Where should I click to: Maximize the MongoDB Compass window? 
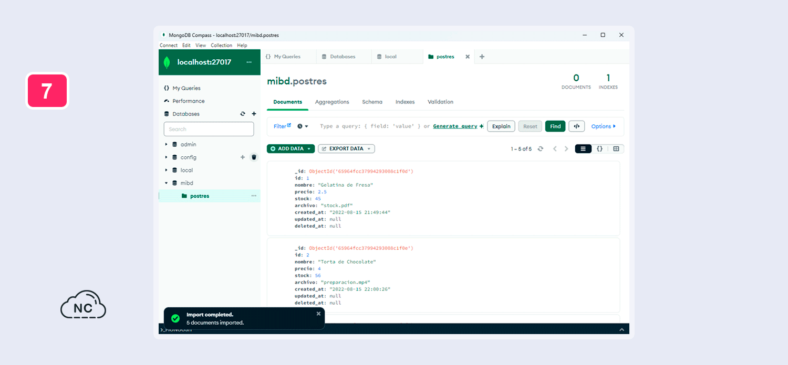[x=603, y=35]
